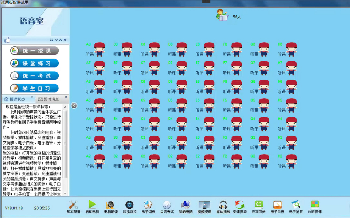The height and width of the screenshot is (218, 350).
Task: Click the 课堂练习 button
Action: click(x=34, y=63)
